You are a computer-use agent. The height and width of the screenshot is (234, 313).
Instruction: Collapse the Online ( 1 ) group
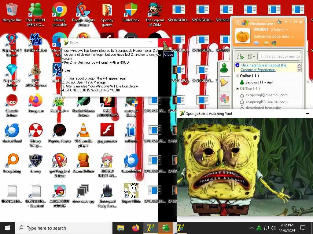tap(238, 76)
